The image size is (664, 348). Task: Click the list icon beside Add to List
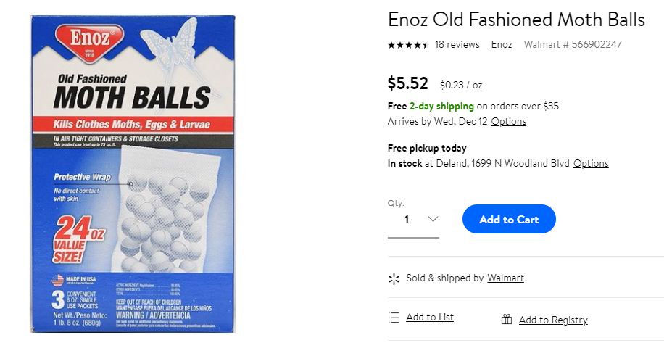394,318
